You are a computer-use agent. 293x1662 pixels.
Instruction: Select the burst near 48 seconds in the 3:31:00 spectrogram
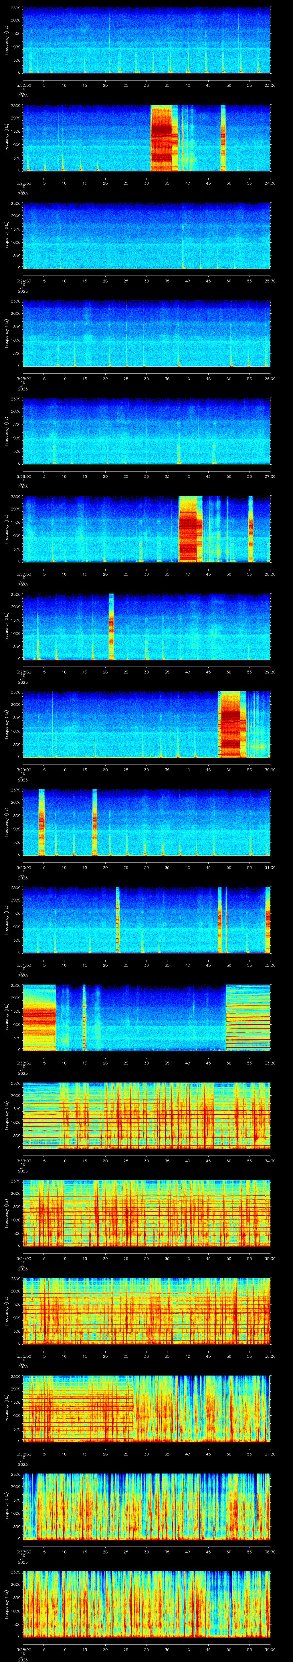[219, 920]
